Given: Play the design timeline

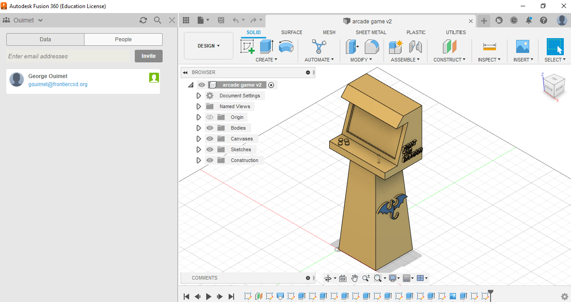Looking at the screenshot, I should pyautogui.click(x=208, y=297).
